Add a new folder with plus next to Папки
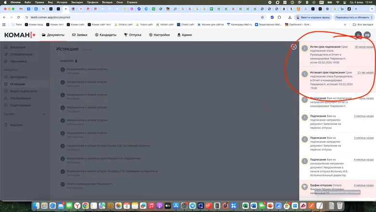376x212 pixels. 43,114
